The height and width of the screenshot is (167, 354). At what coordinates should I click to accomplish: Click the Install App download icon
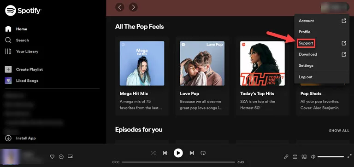[8, 138]
